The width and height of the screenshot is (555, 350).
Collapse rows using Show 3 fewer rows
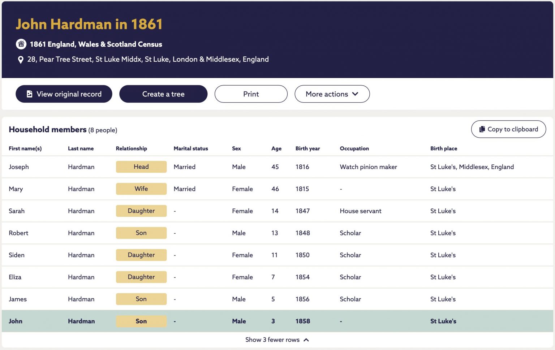pyautogui.click(x=277, y=340)
